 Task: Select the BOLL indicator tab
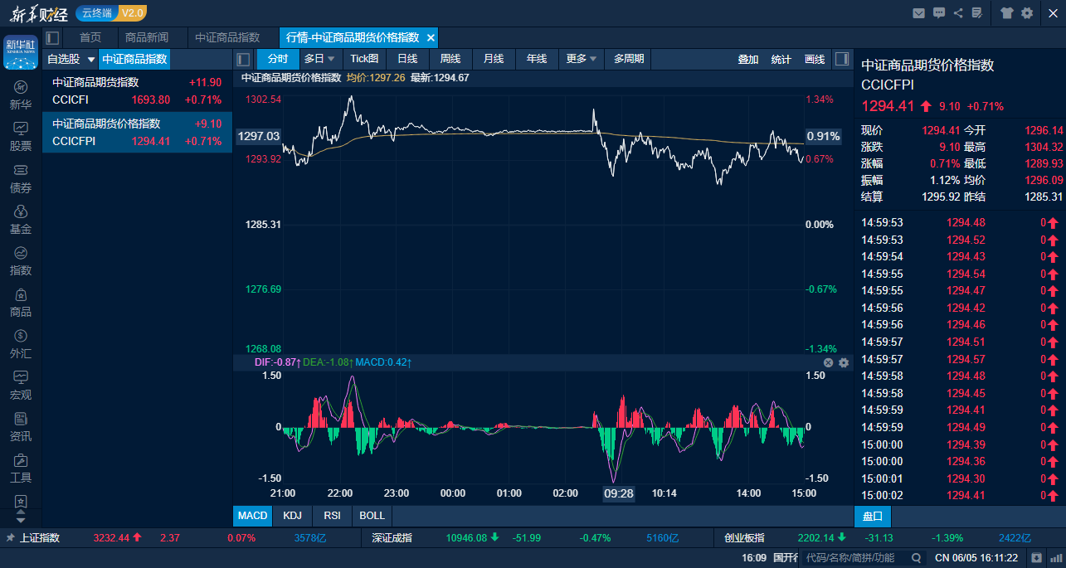pos(372,516)
